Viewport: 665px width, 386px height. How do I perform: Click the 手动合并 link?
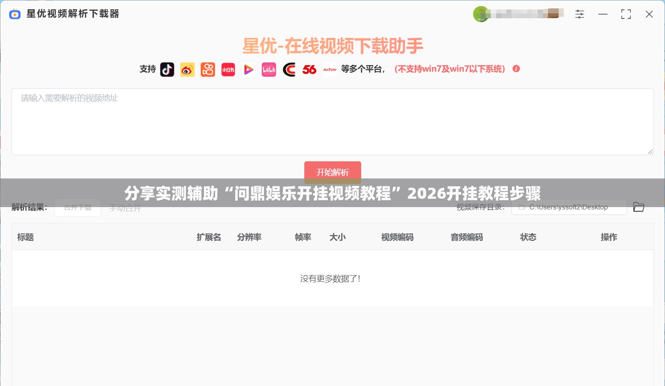pyautogui.click(x=125, y=208)
